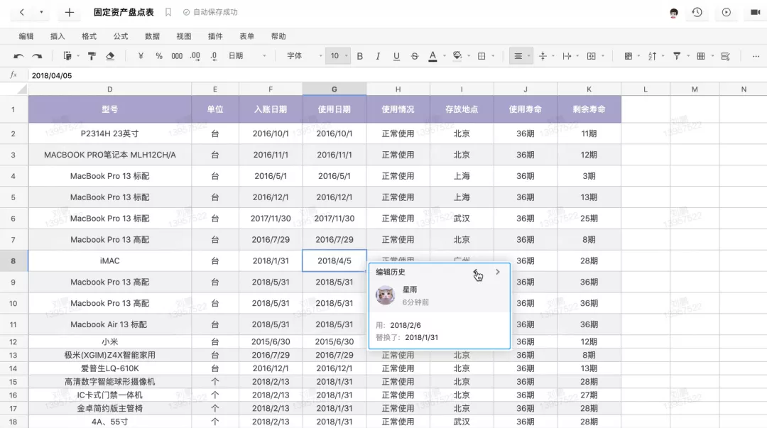Expand the font size 10 dropdown
The width and height of the screenshot is (767, 428).
(338, 56)
